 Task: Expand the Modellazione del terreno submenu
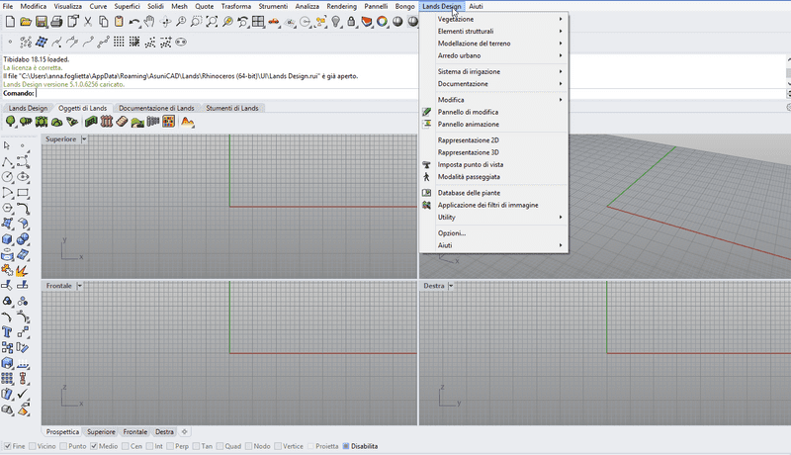tap(493, 44)
